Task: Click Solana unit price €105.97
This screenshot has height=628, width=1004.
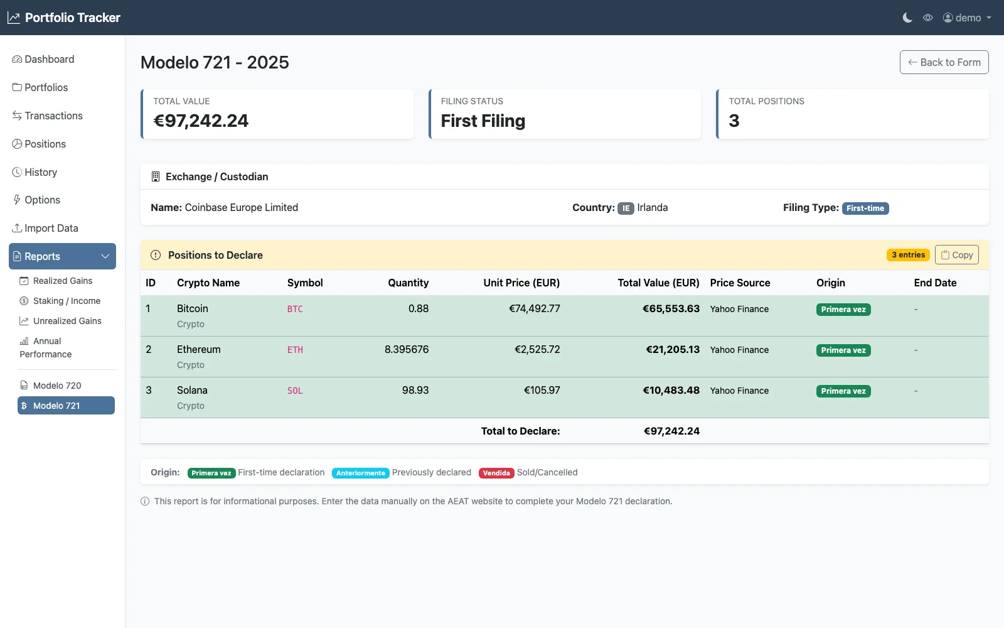Action: coord(542,390)
